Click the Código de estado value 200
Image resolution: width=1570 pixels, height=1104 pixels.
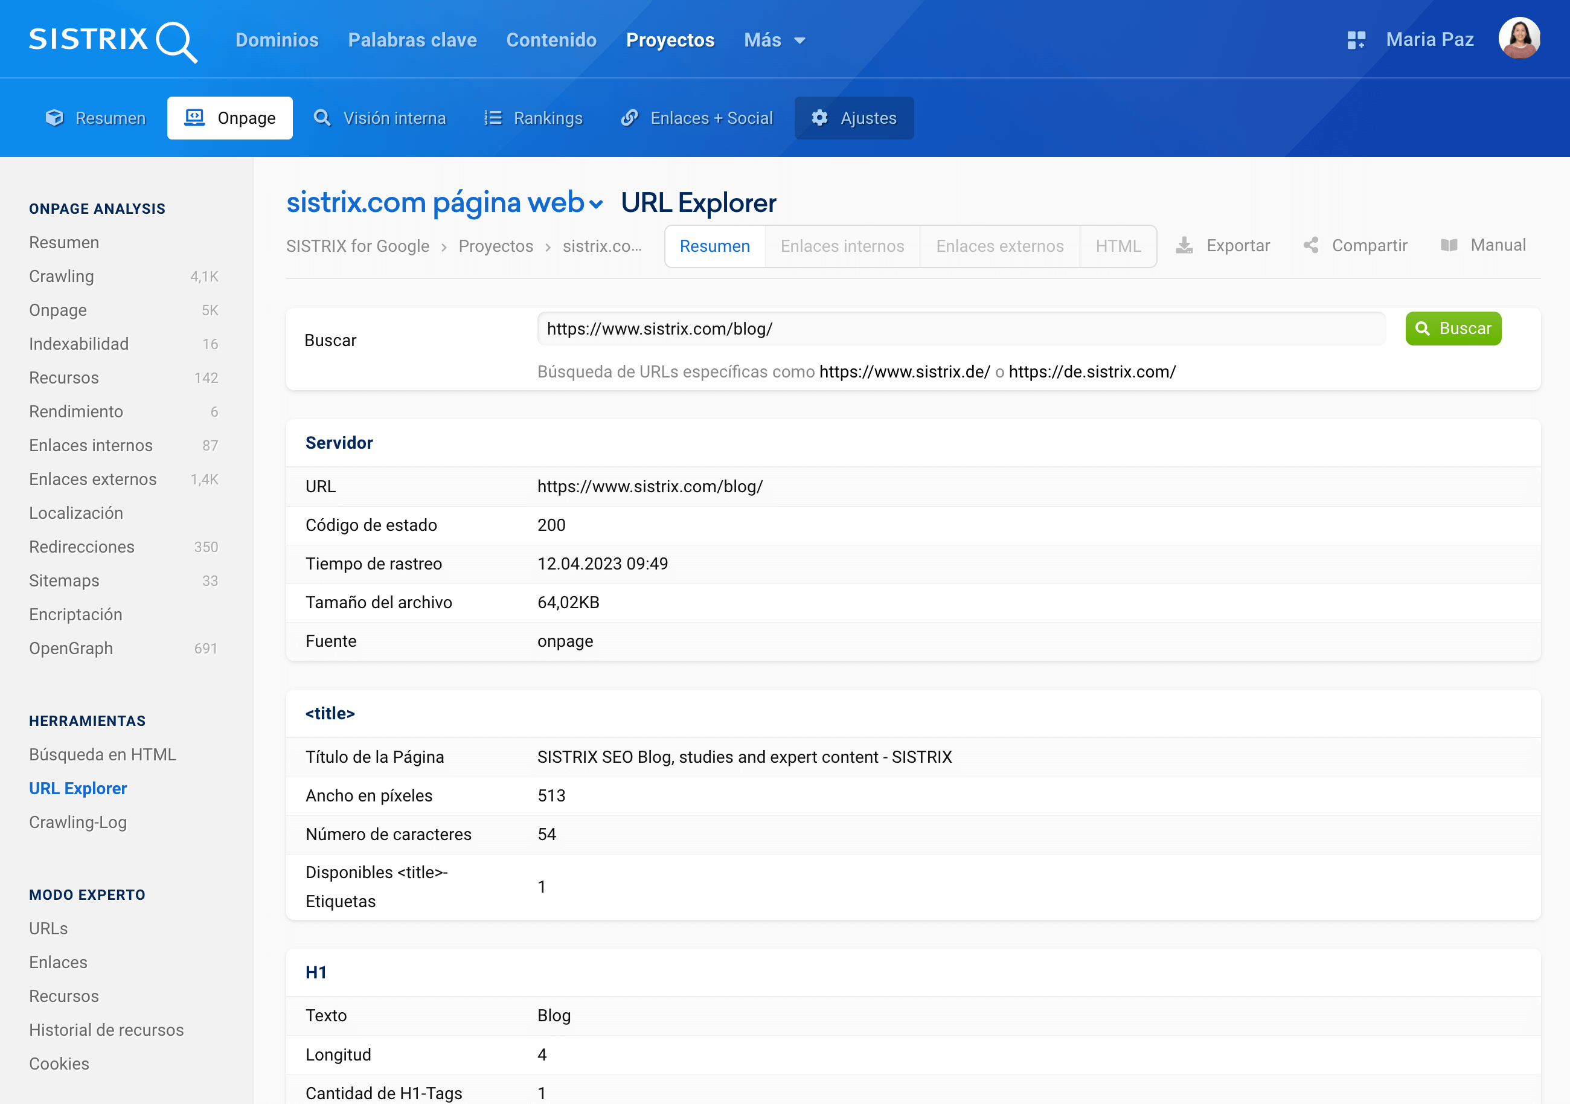551,525
